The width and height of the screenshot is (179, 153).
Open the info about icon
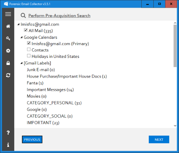tap(8, 145)
